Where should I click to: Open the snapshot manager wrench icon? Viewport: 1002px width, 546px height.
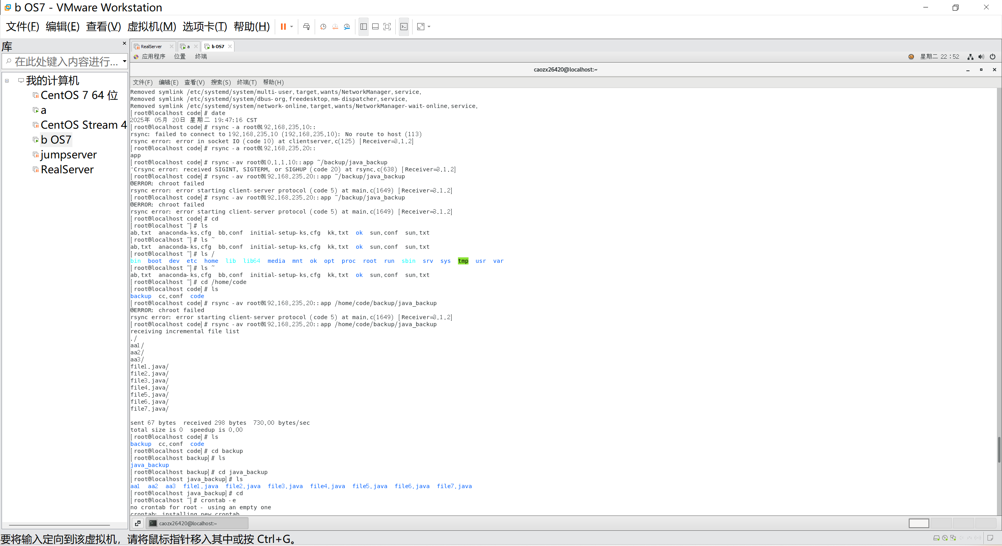coord(347,27)
